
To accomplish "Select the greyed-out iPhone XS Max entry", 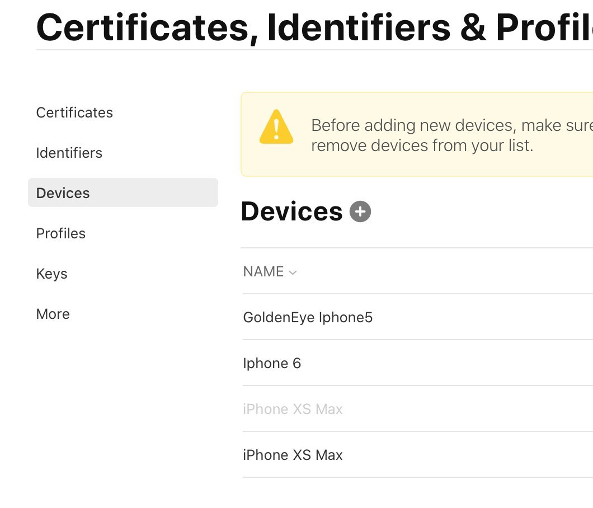I will point(417,409).
